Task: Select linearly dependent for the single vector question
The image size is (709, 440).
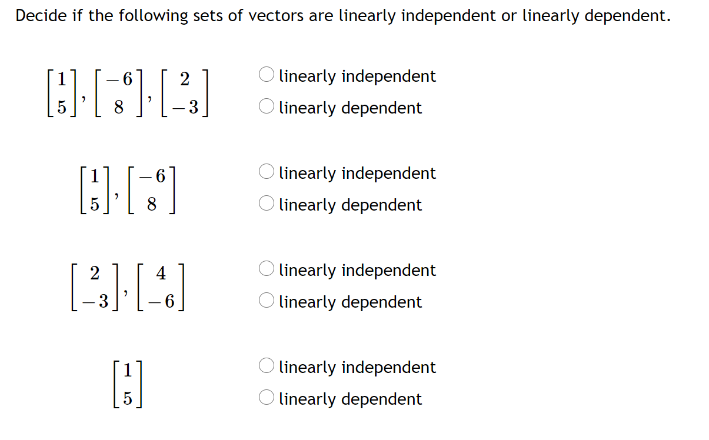Action: (x=266, y=397)
